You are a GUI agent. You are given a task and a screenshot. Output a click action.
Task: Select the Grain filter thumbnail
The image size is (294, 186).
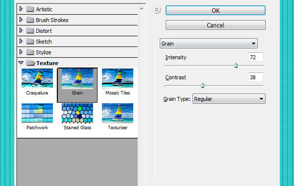[x=77, y=79]
